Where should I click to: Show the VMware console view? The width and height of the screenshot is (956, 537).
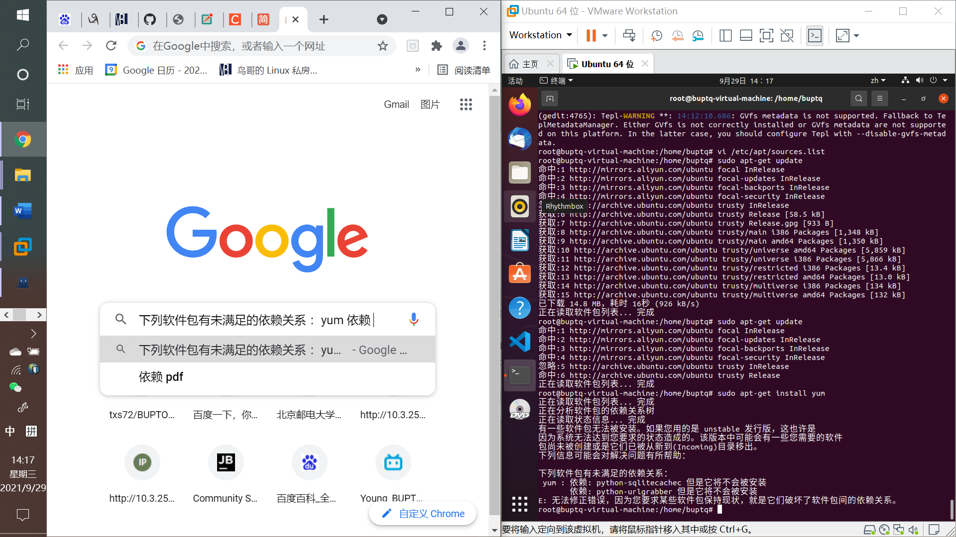pos(815,35)
